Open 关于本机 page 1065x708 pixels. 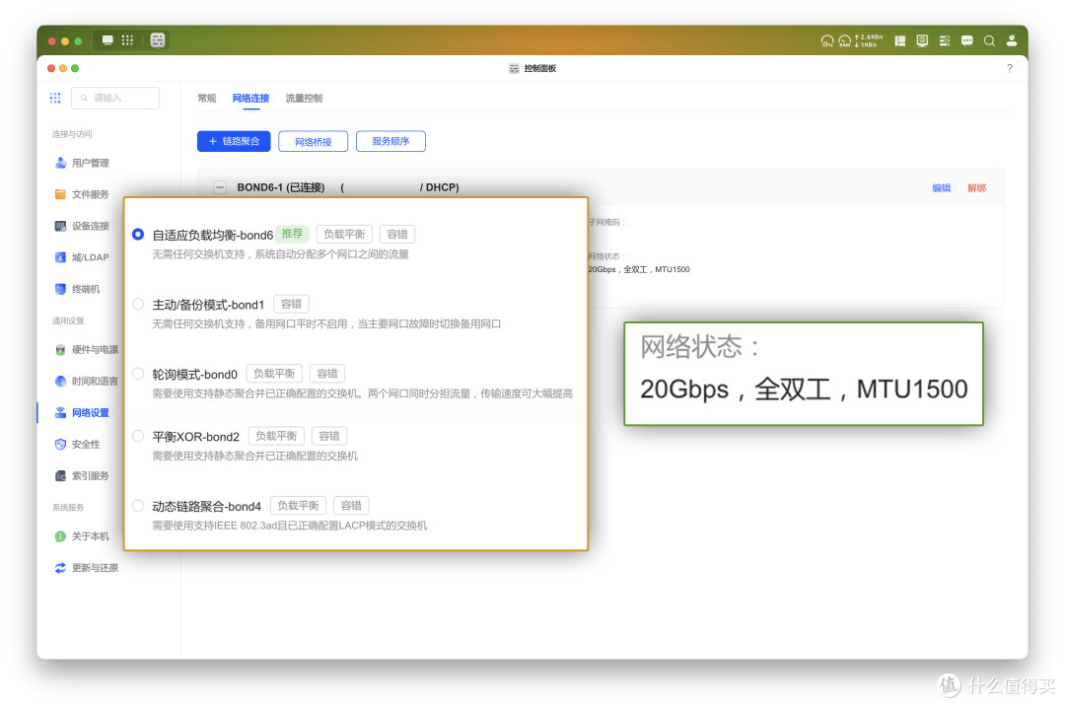click(82, 536)
